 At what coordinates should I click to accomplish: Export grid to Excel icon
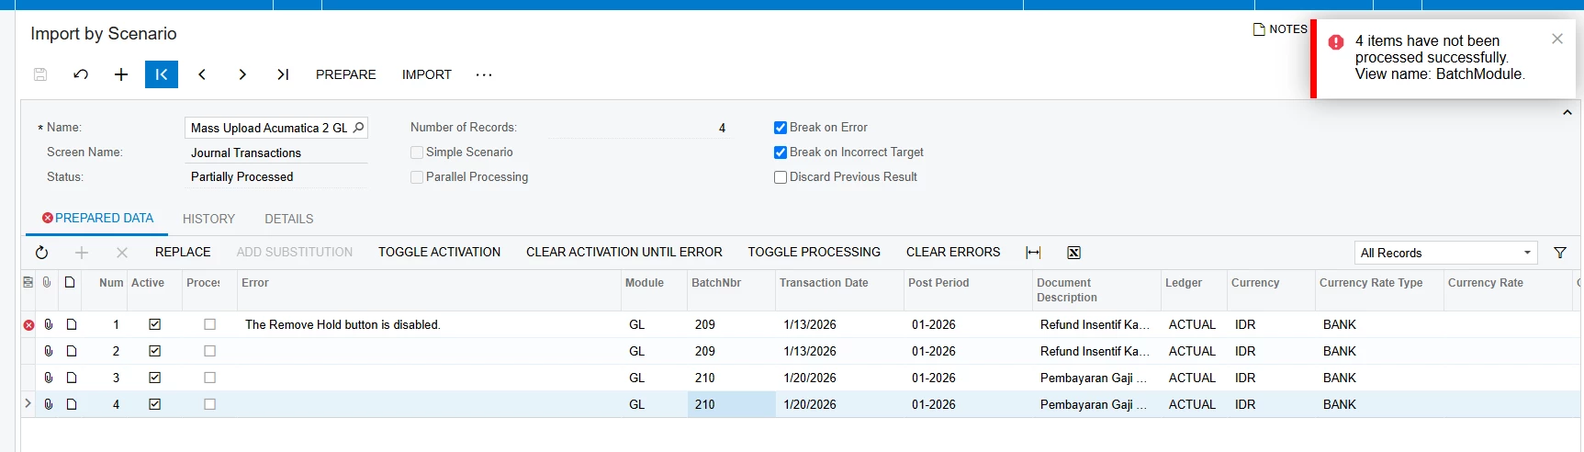coord(1073,253)
